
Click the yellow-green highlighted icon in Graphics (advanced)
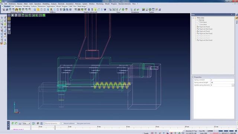coord(95,10)
